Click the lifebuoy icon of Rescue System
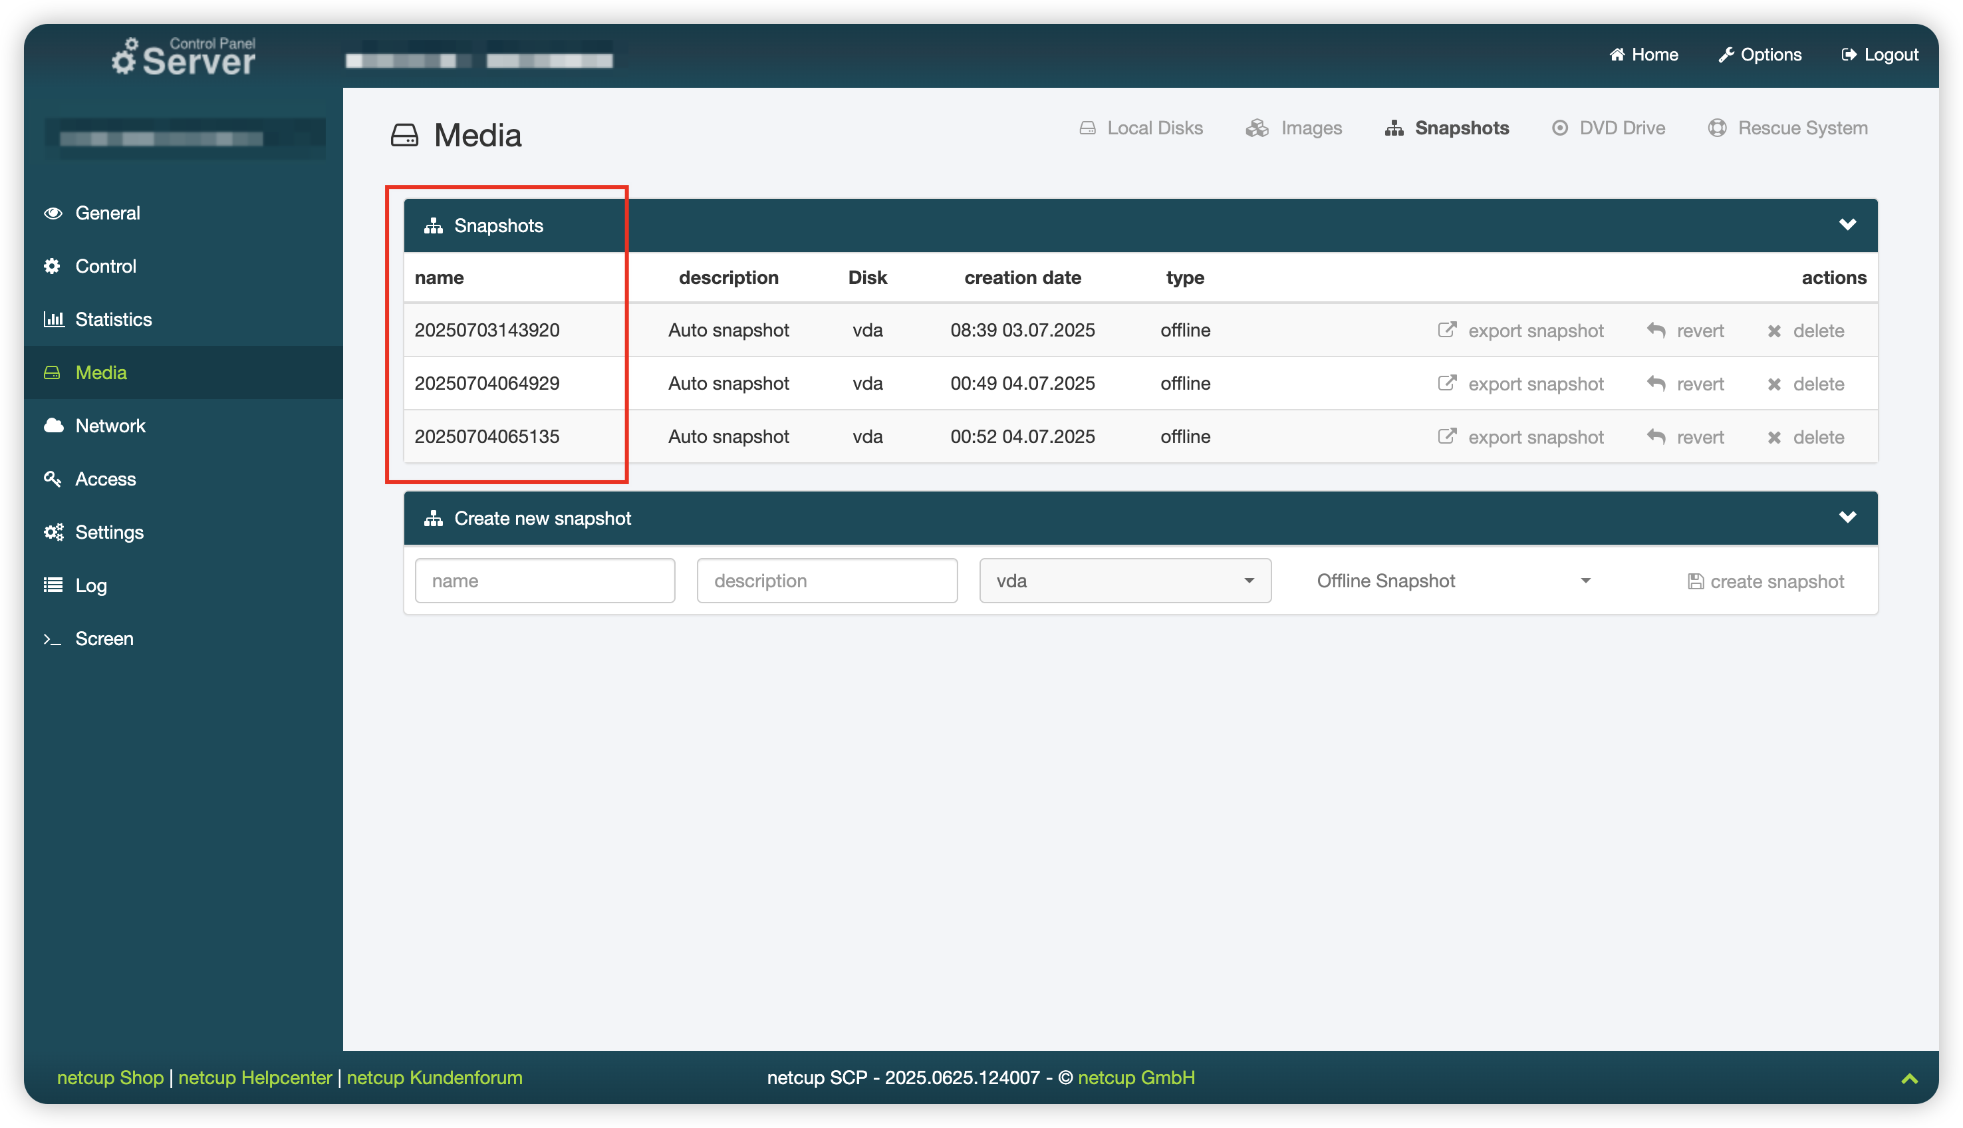The image size is (1963, 1128). 1717,128
